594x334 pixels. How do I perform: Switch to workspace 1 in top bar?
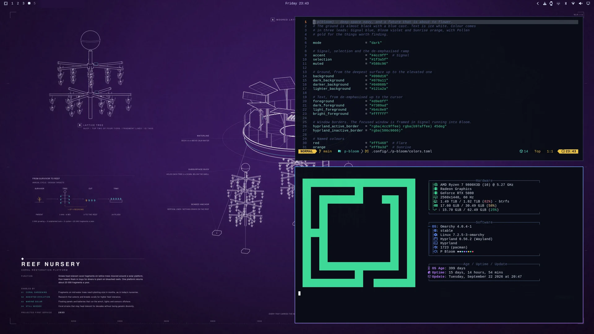12,3
